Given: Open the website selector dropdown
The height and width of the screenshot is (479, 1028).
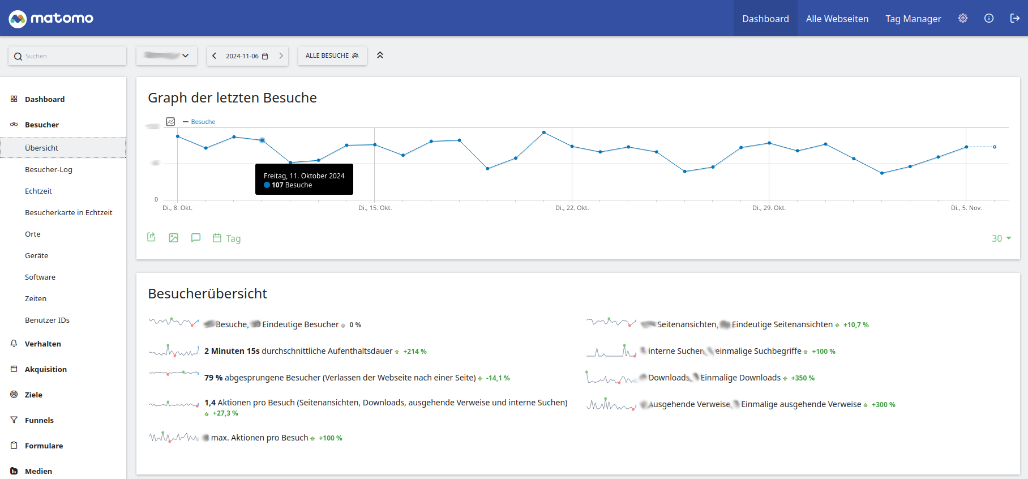Looking at the screenshot, I should coord(166,55).
